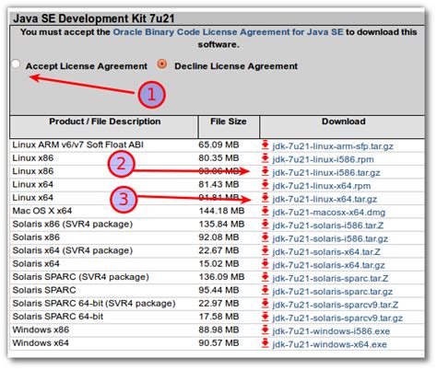Click download arrow icon for windows-i586.exe
437x370 pixels.
[x=265, y=330]
